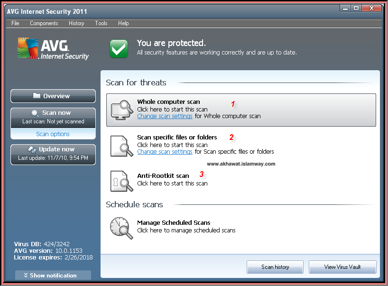Start the Anti-Rootkit scan via its title
This screenshot has width=388, height=286.
163,175
